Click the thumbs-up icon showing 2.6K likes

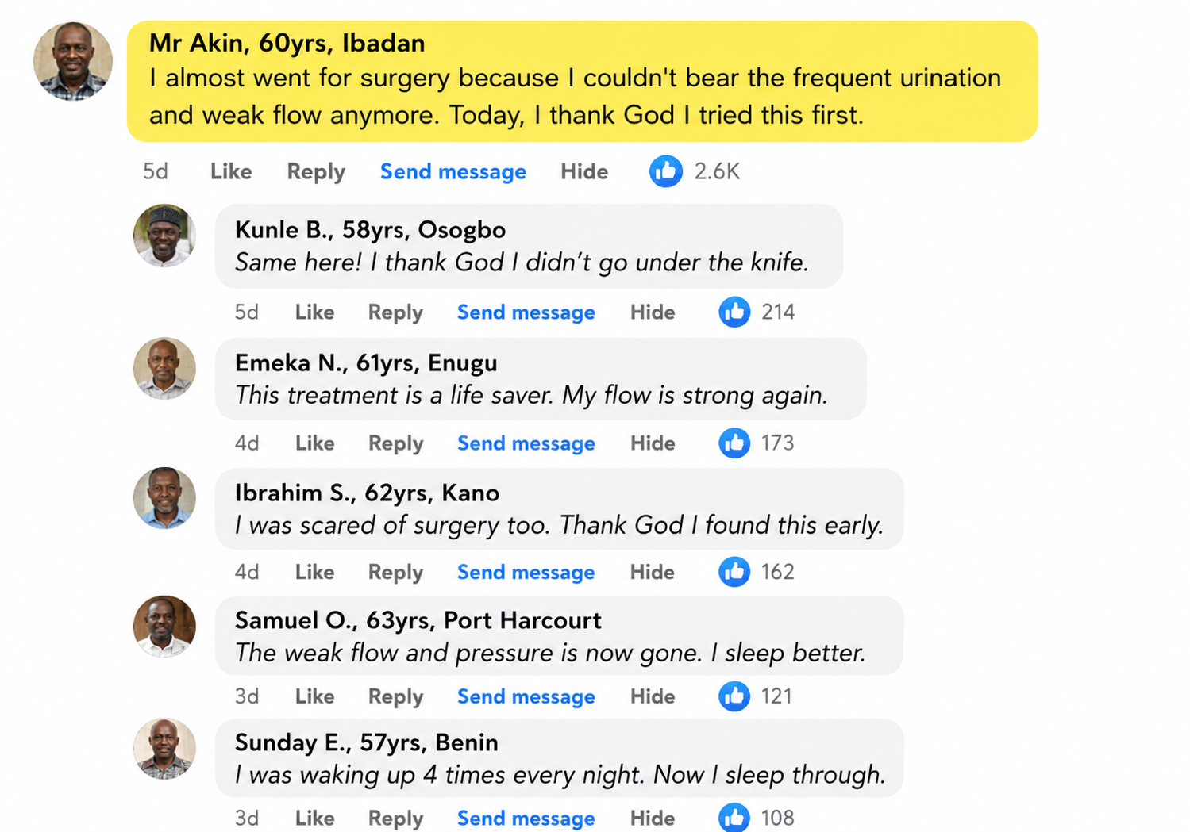point(666,171)
